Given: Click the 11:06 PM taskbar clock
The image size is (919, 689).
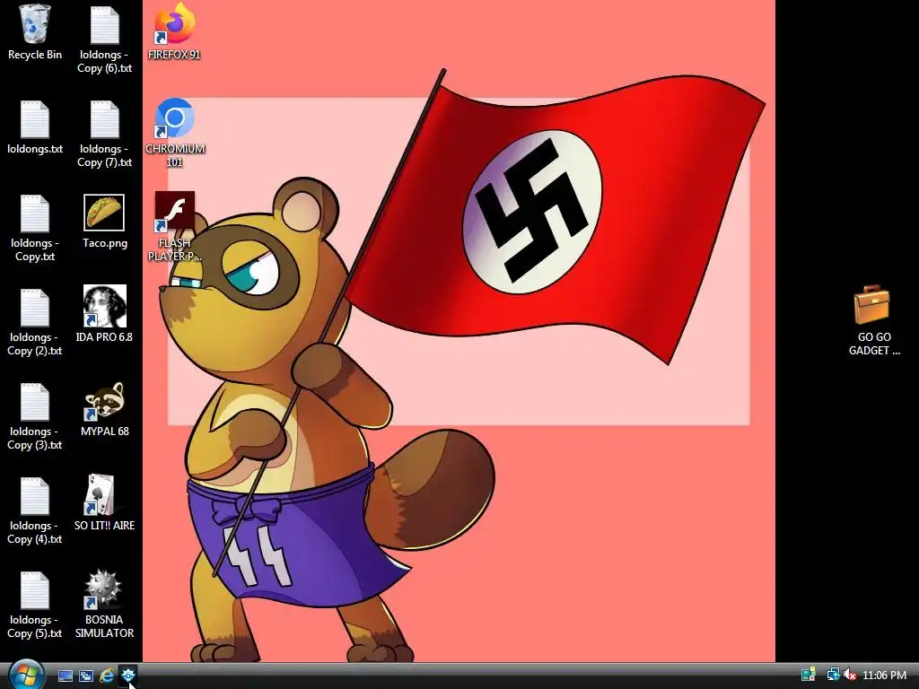Looking at the screenshot, I should point(884,676).
